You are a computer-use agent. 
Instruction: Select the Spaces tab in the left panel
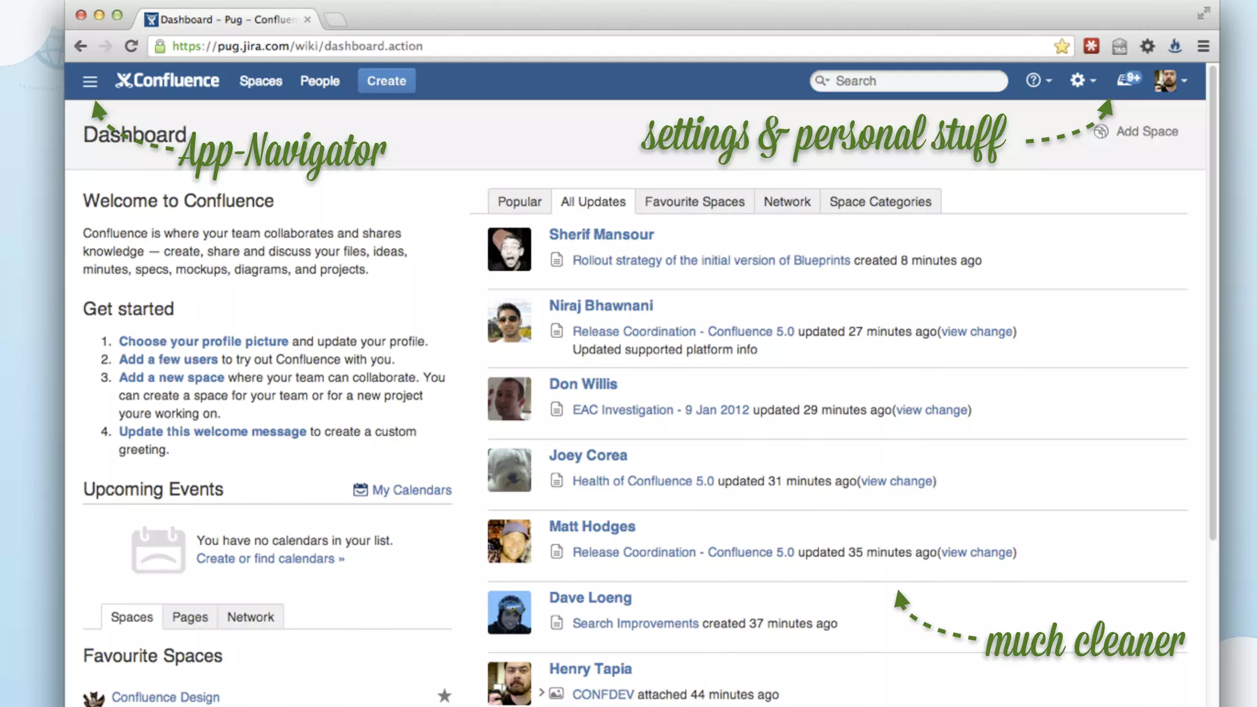click(132, 617)
